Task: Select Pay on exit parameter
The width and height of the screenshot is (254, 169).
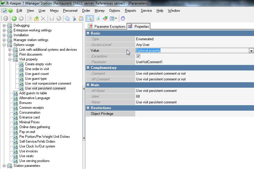Action: coord(27,132)
